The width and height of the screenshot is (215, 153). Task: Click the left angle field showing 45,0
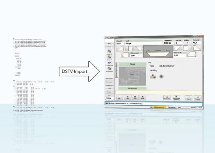point(120,44)
